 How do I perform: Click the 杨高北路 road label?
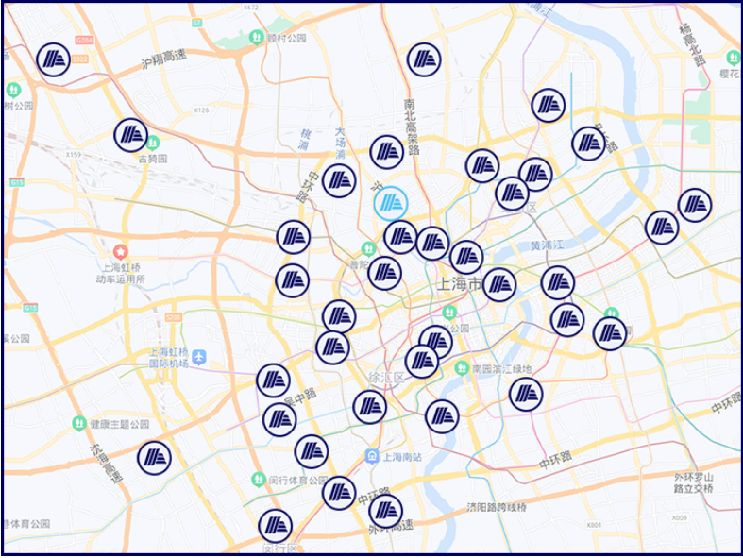692,43
